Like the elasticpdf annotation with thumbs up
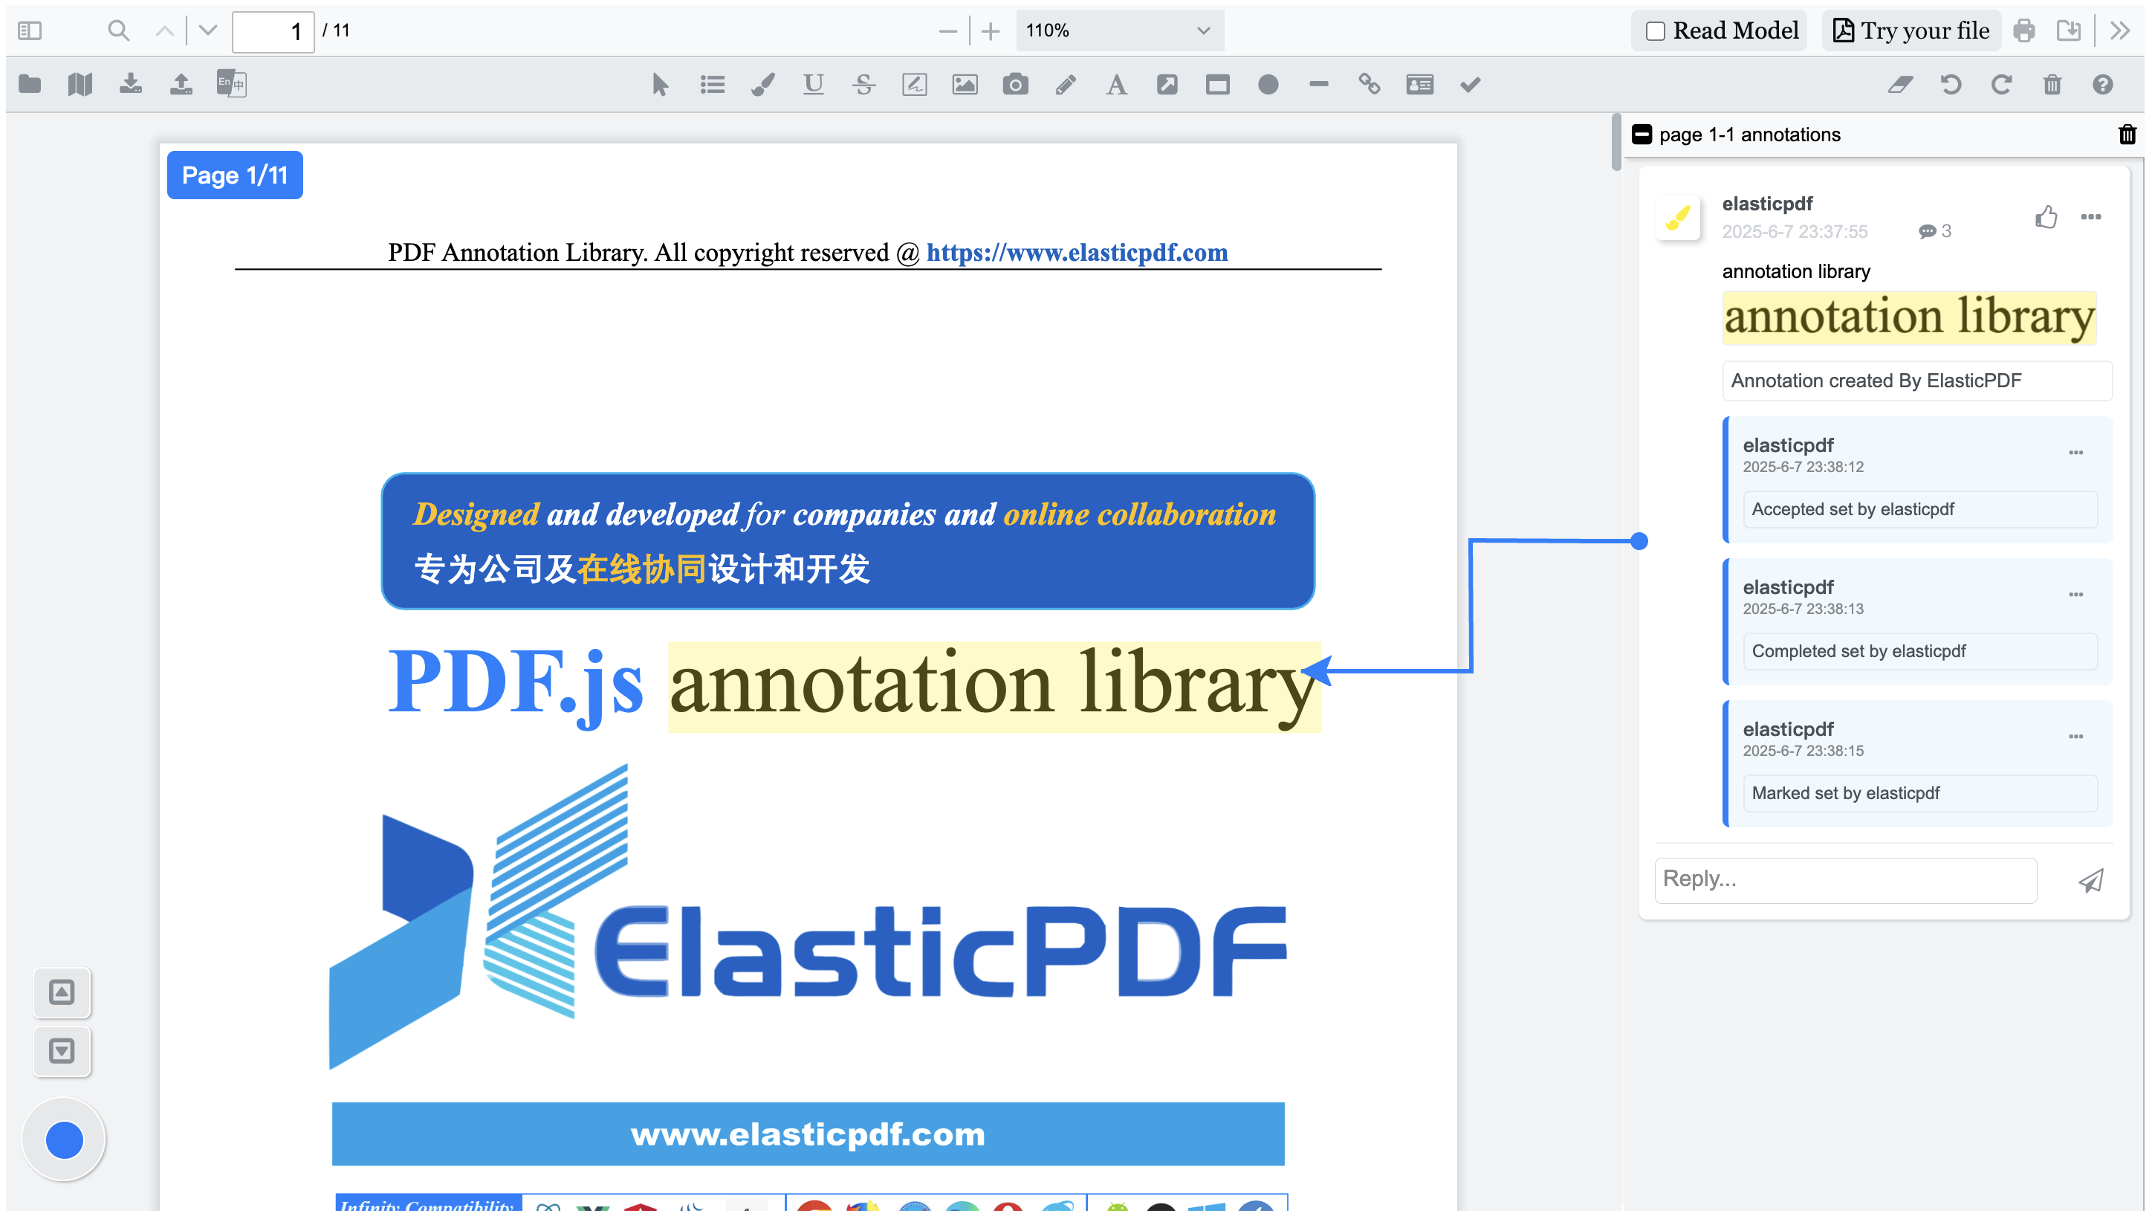Screen dimensions: 2155x1222 2046,217
